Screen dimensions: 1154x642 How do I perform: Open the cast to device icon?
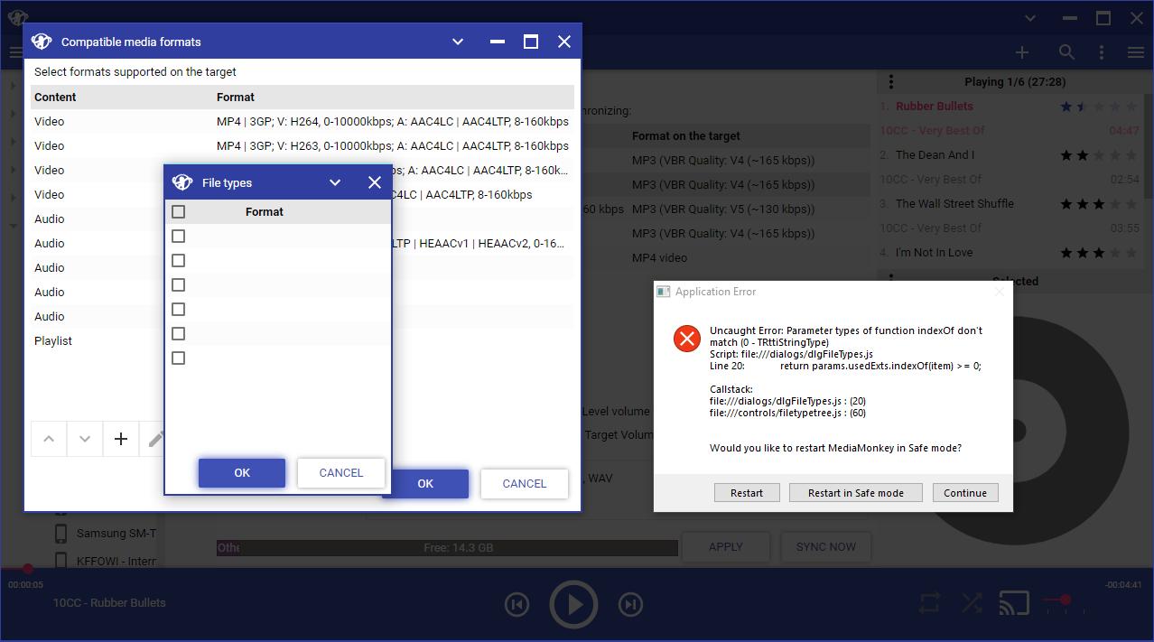[x=1014, y=602]
